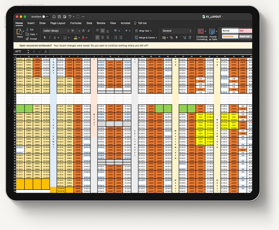Click the save-with-pencil icon in title bar

pyautogui.click(x=65, y=17)
